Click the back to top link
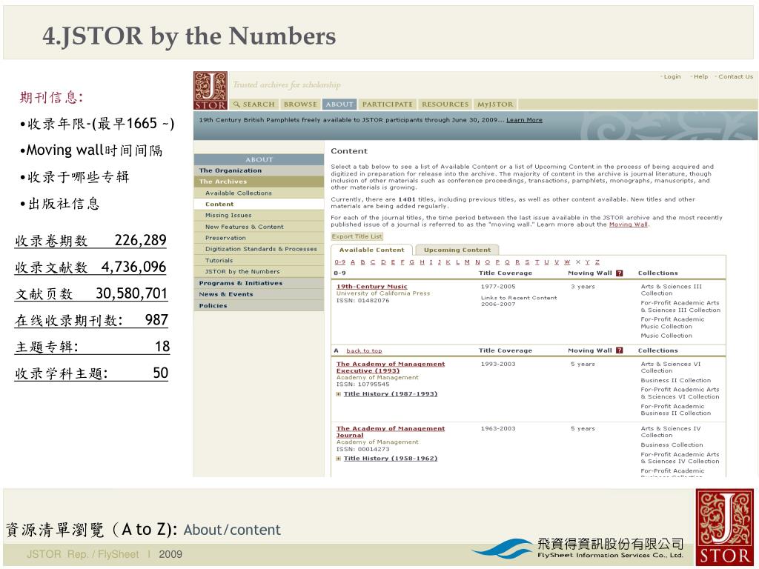Image resolution: width=759 pixels, height=569 pixels. 364,350
